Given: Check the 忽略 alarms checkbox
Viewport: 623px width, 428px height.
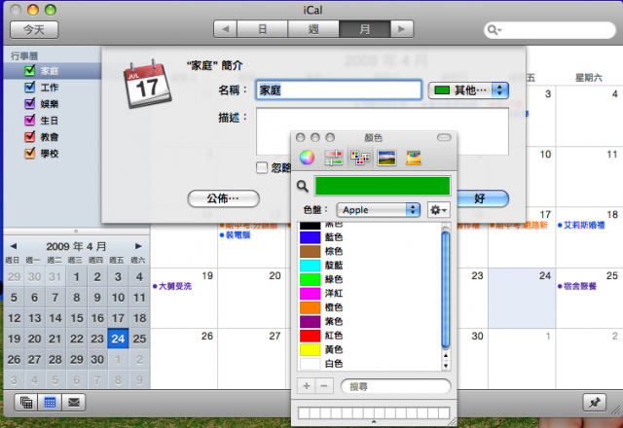Looking at the screenshot, I should [262, 167].
